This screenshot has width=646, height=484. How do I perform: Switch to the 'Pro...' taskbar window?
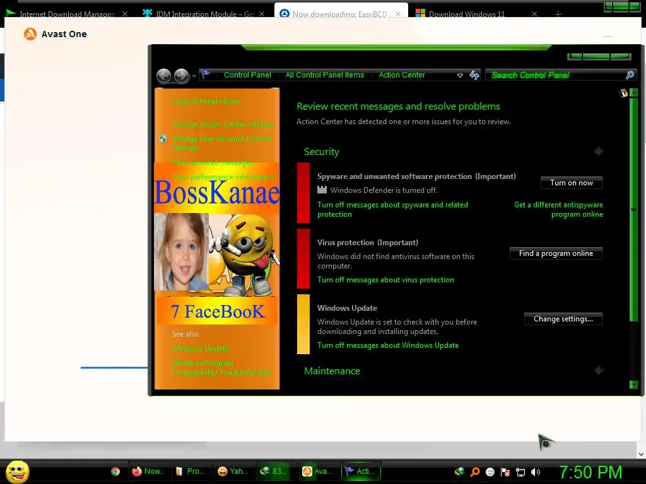pyautogui.click(x=191, y=471)
